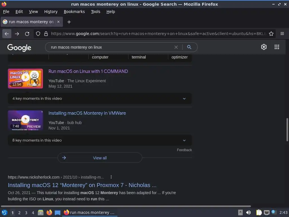Open the Tools menu

[95, 12]
